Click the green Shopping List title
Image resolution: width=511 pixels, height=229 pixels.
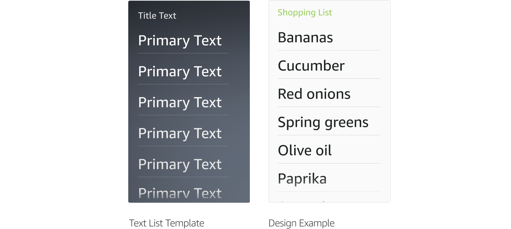pos(304,12)
